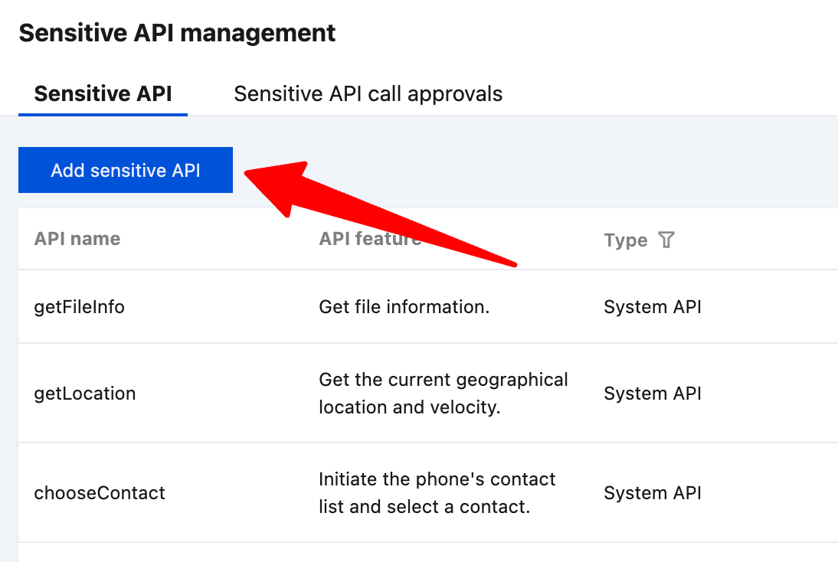The image size is (838, 562).
Task: Click the geographical location and velocity description
Action: coord(443,394)
